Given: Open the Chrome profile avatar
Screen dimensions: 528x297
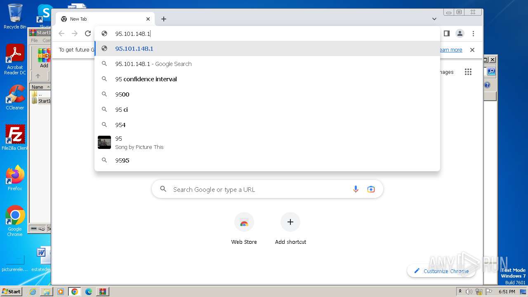Looking at the screenshot, I should point(460,33).
